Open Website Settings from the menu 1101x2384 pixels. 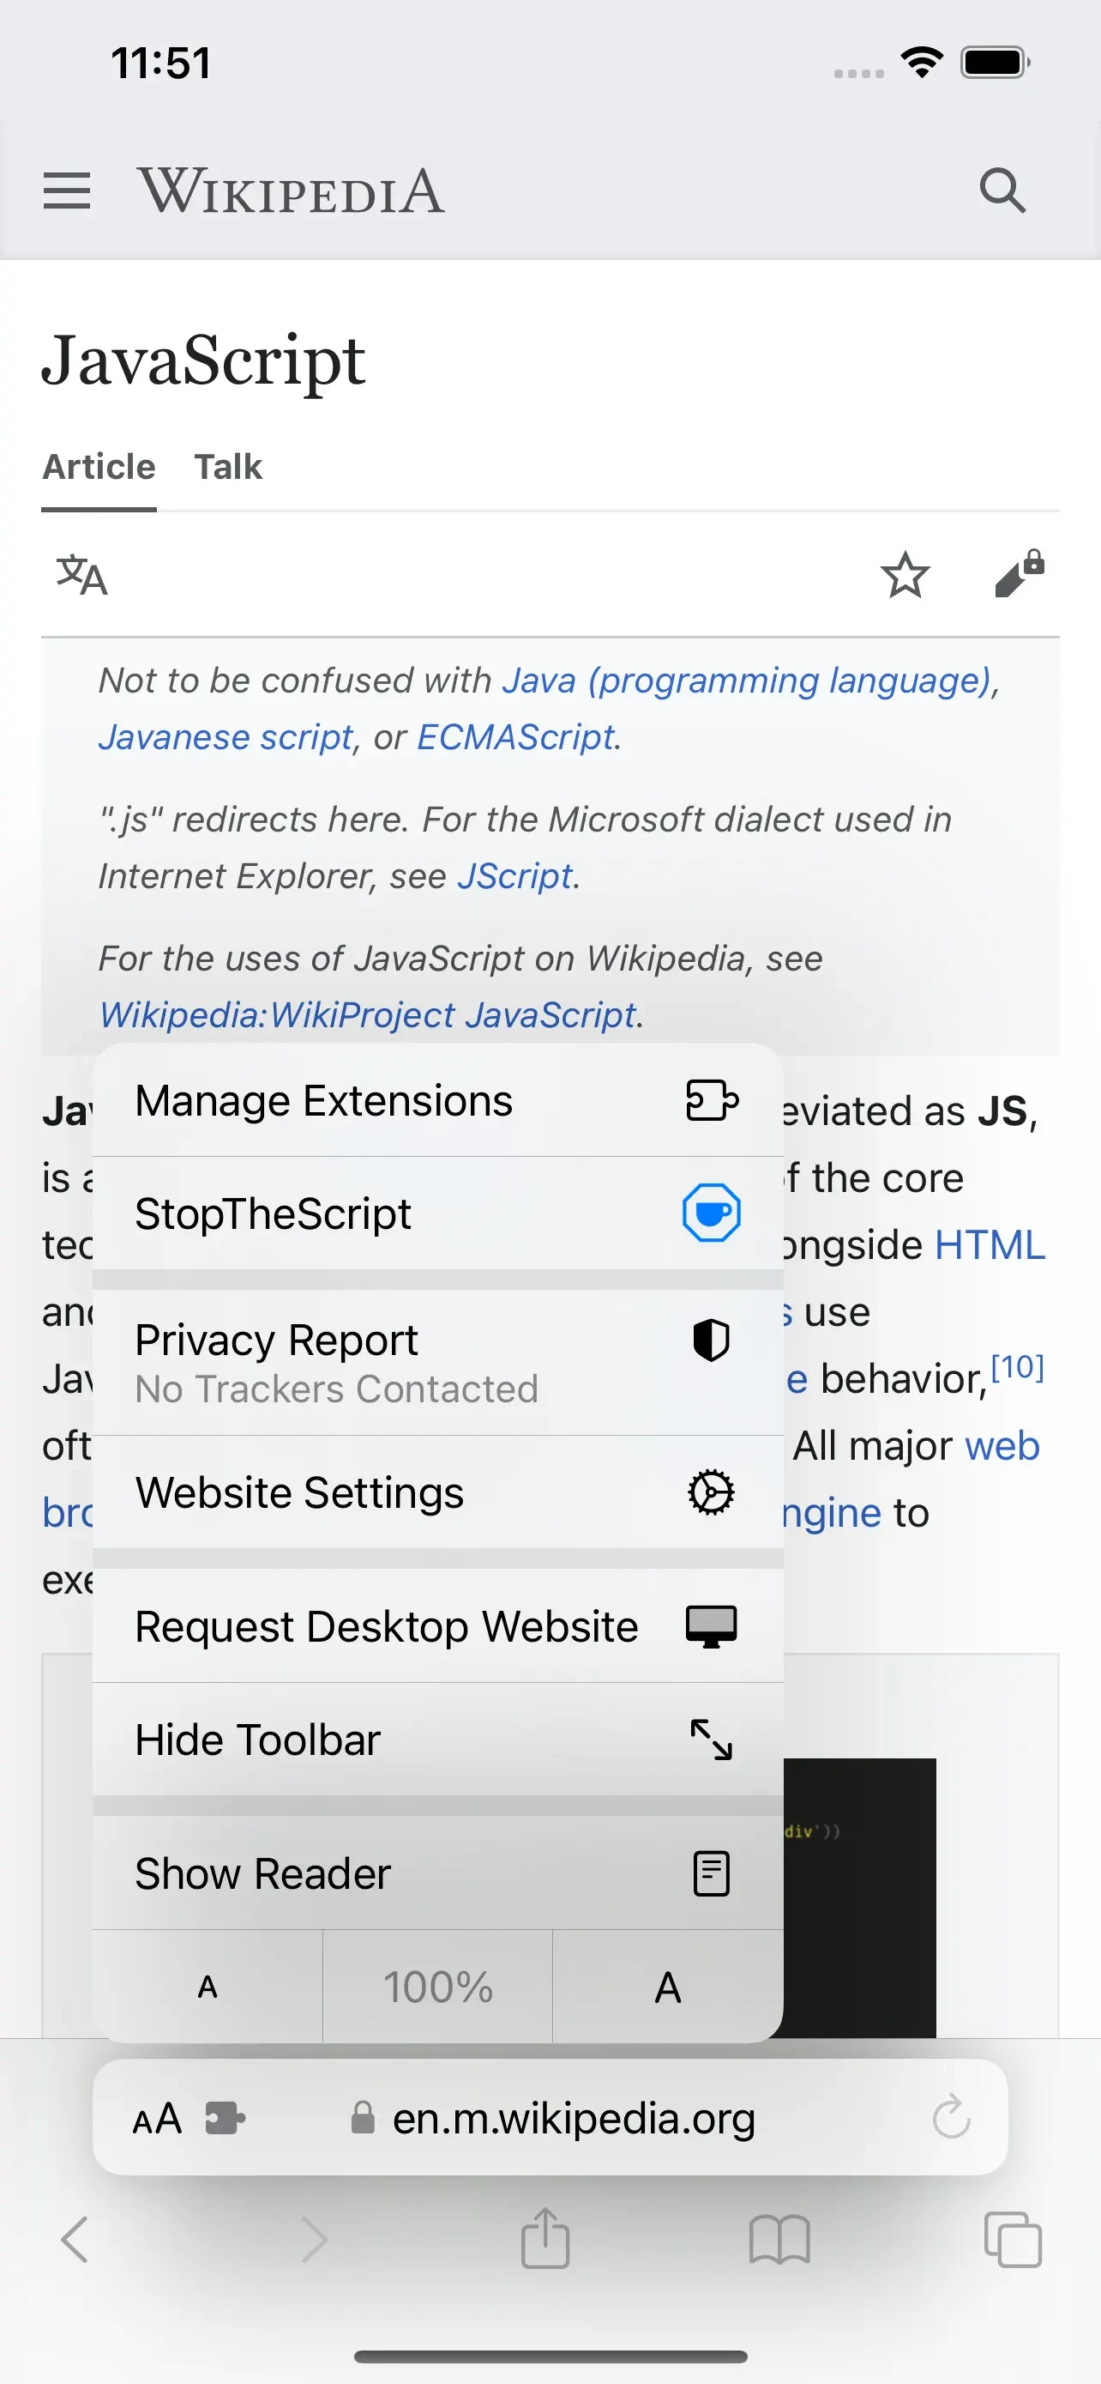click(438, 1492)
